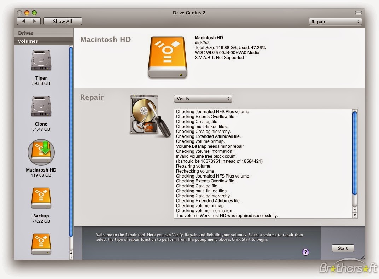
Task: Click the volumes list scroll-down arrow
Action: pyautogui.click(x=71, y=257)
